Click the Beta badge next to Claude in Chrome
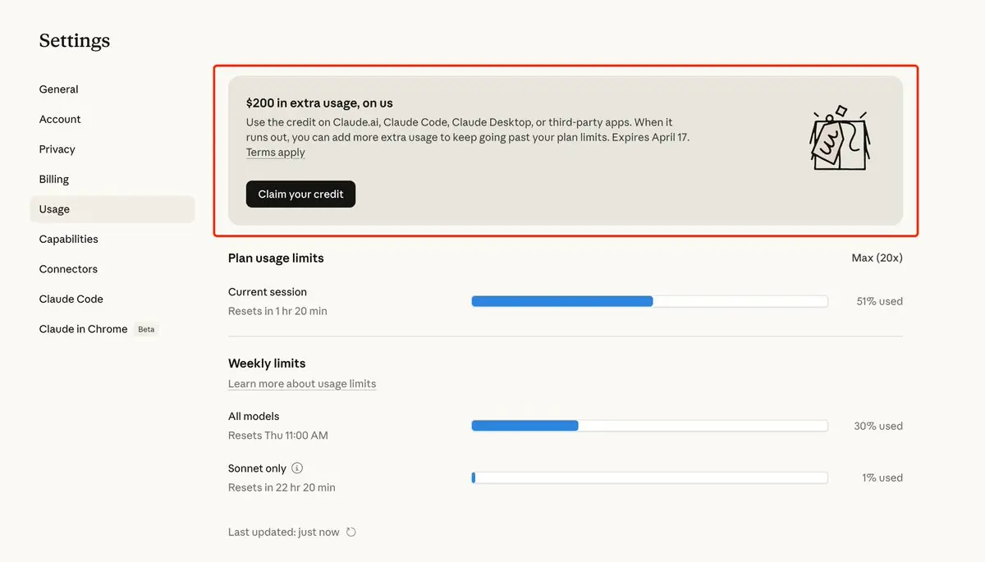985x562 pixels. pyautogui.click(x=146, y=329)
